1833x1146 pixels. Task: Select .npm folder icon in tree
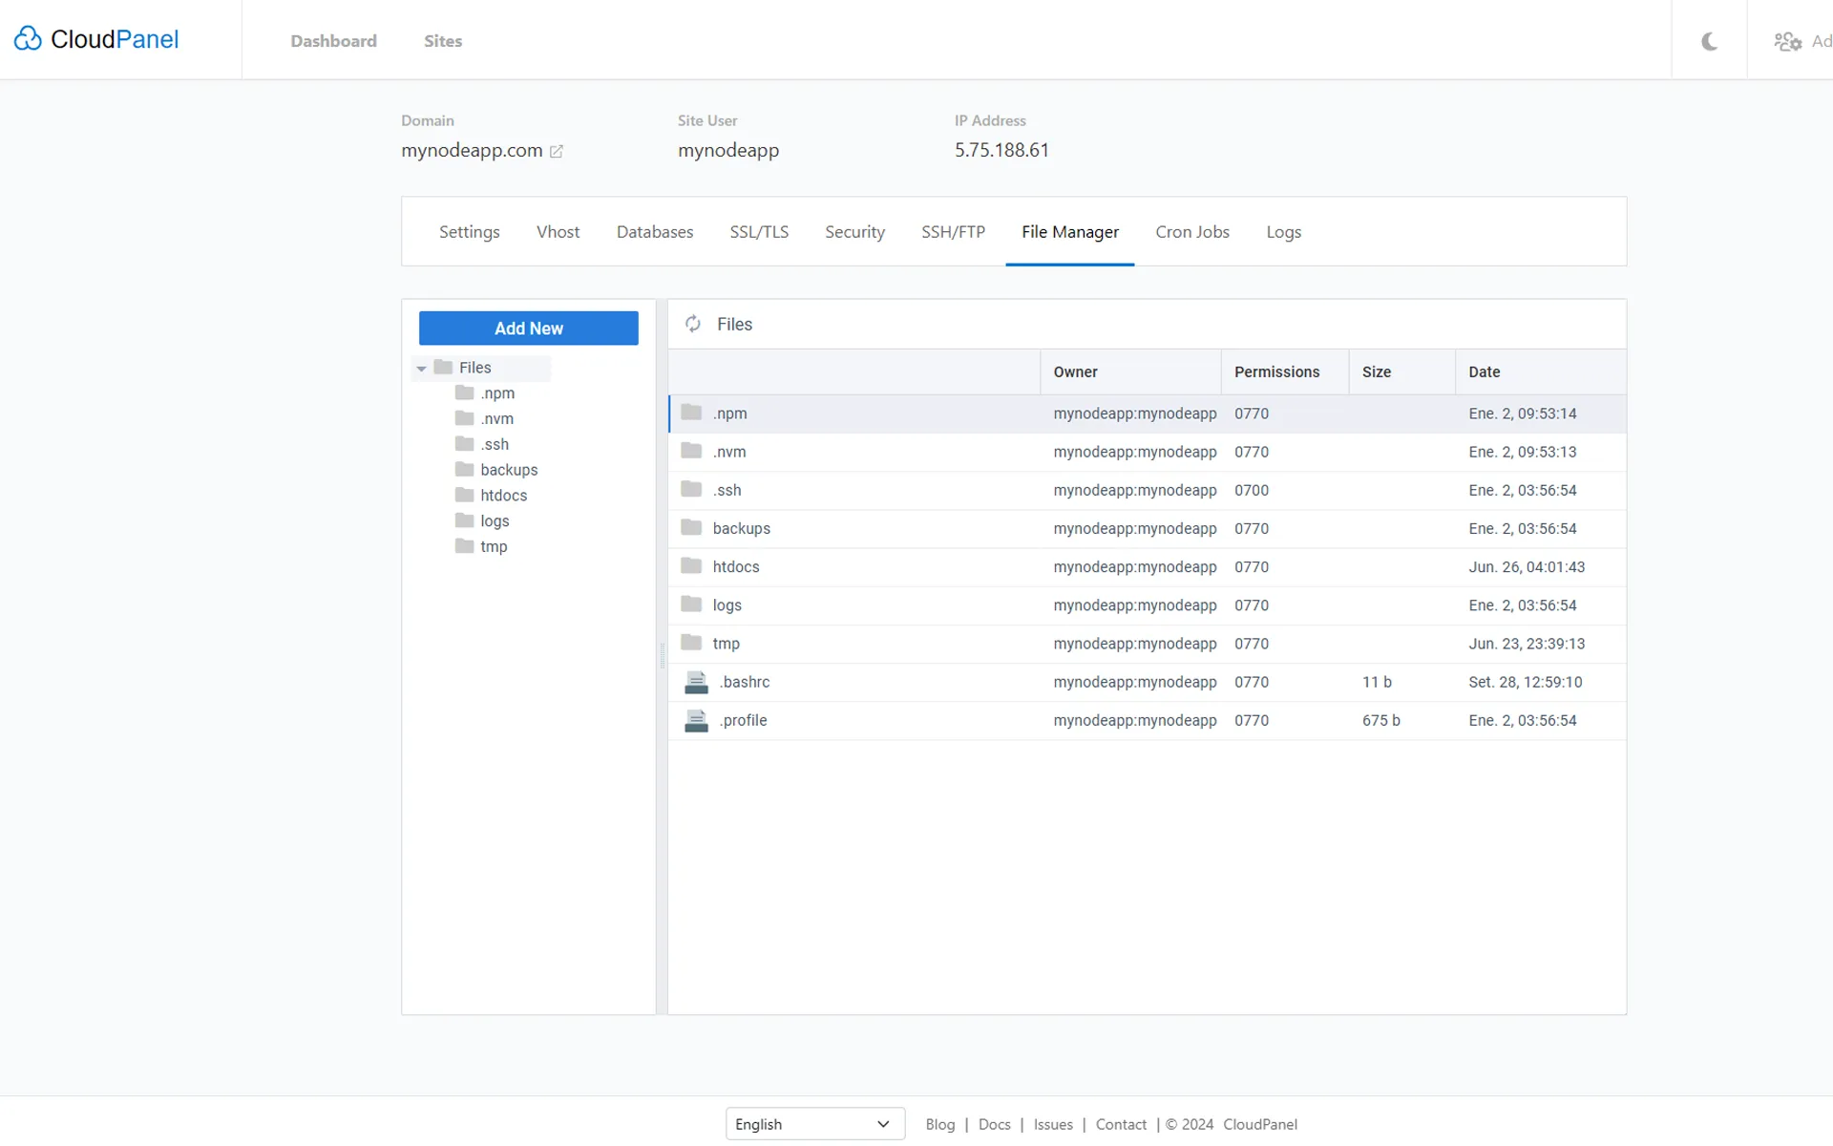tap(465, 393)
